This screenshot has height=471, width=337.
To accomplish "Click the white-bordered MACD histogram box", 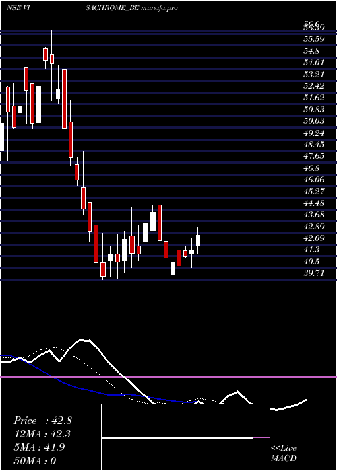I will coord(185,437).
